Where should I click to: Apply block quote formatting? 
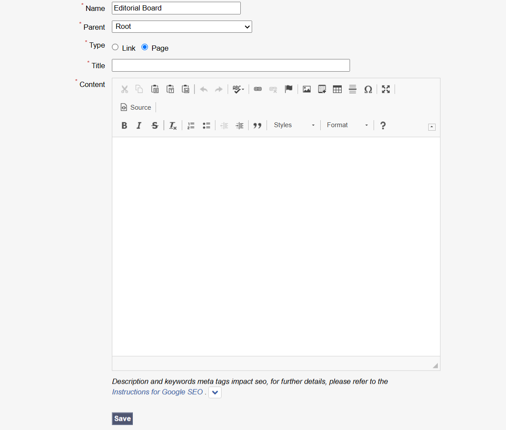257,125
